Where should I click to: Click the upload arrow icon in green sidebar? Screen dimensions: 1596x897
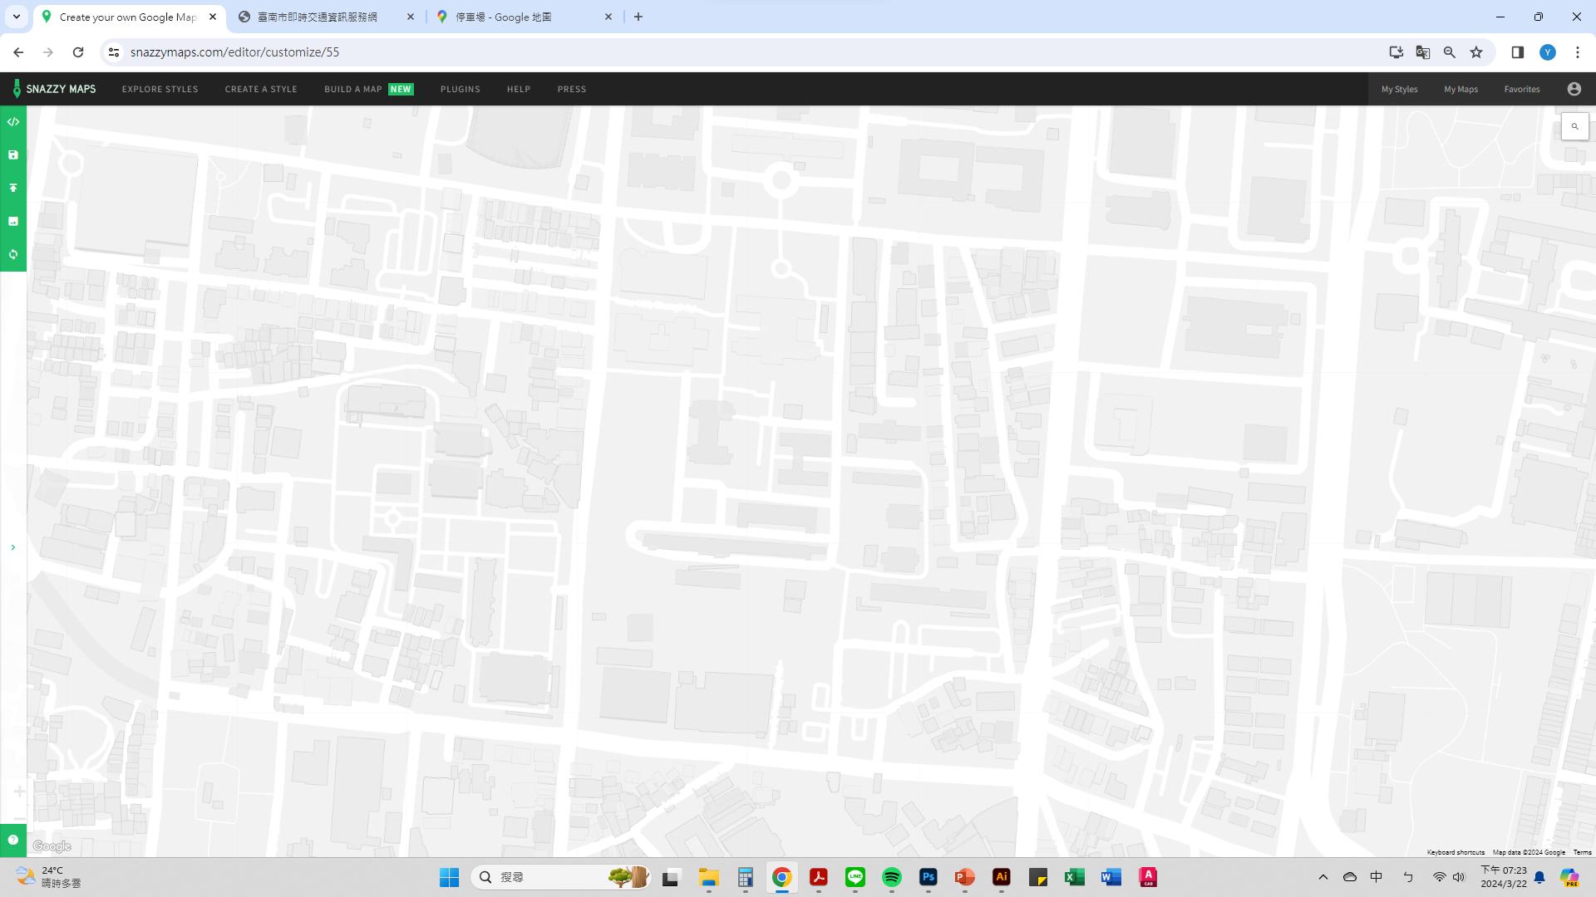pos(13,189)
